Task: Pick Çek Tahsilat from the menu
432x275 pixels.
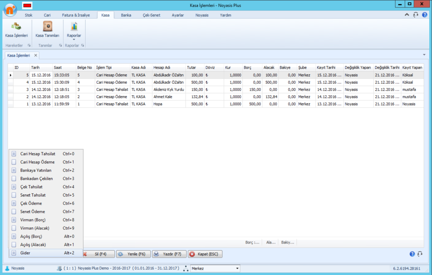Action: [46, 187]
